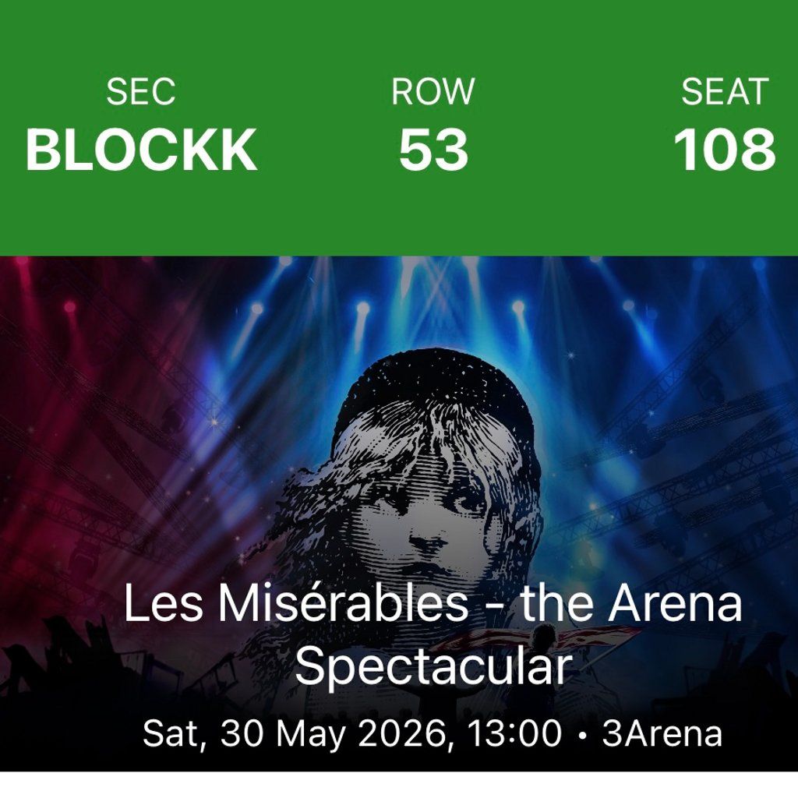Tap the ROW label
The height and width of the screenshot is (798, 798).
(433, 93)
